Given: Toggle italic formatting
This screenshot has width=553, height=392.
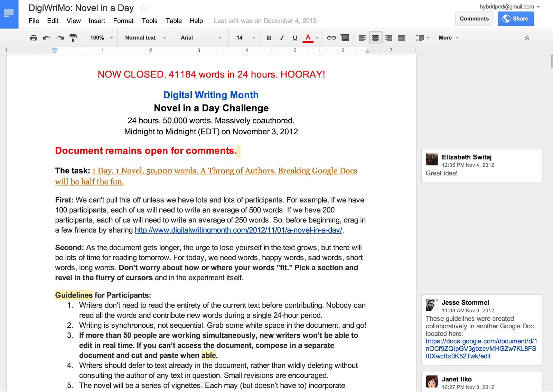Looking at the screenshot, I should (282, 38).
